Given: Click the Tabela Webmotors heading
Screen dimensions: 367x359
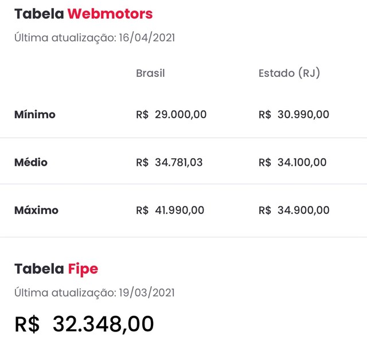Looking at the screenshot, I should [83, 14].
